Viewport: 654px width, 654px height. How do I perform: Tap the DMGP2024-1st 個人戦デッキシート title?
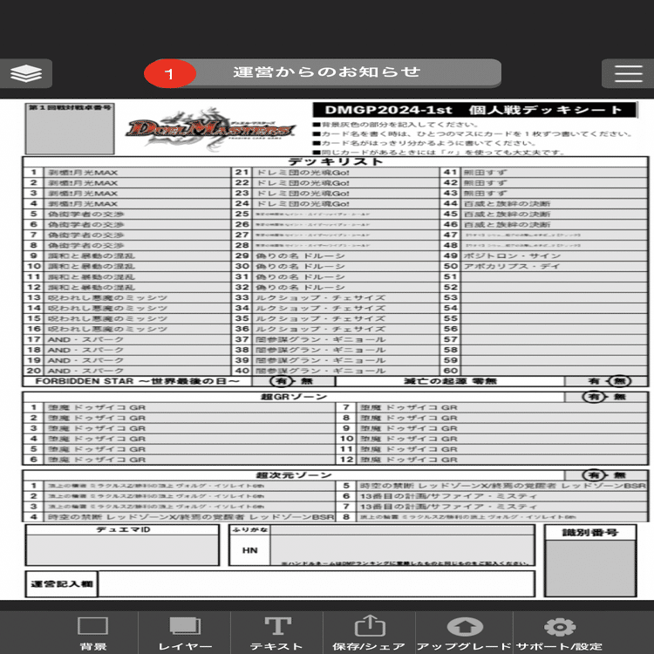click(x=474, y=110)
